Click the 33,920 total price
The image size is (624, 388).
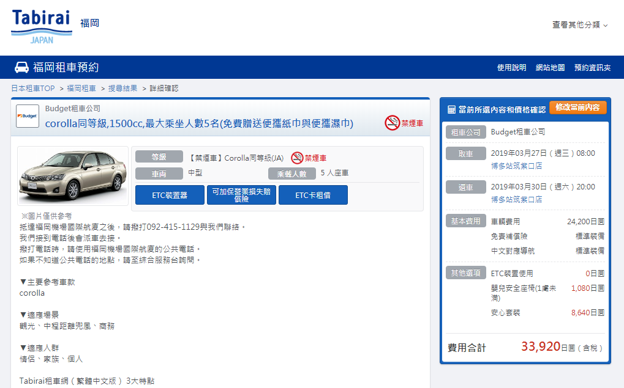[541, 346]
